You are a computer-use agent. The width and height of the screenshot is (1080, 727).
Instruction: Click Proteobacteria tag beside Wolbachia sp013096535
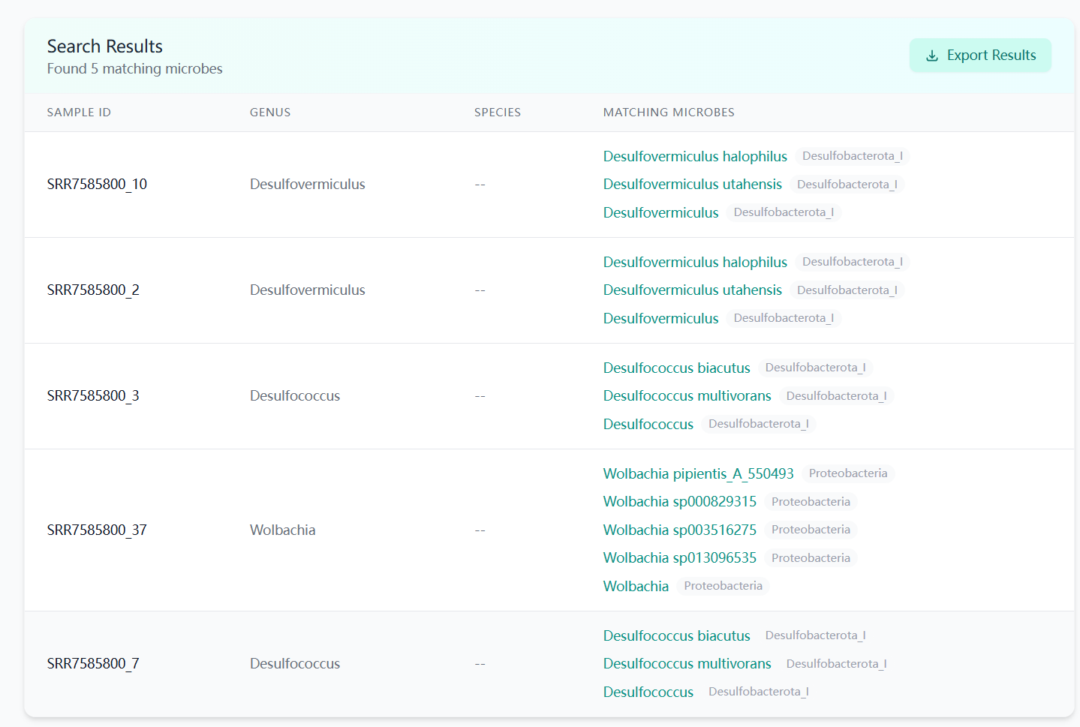coord(811,558)
